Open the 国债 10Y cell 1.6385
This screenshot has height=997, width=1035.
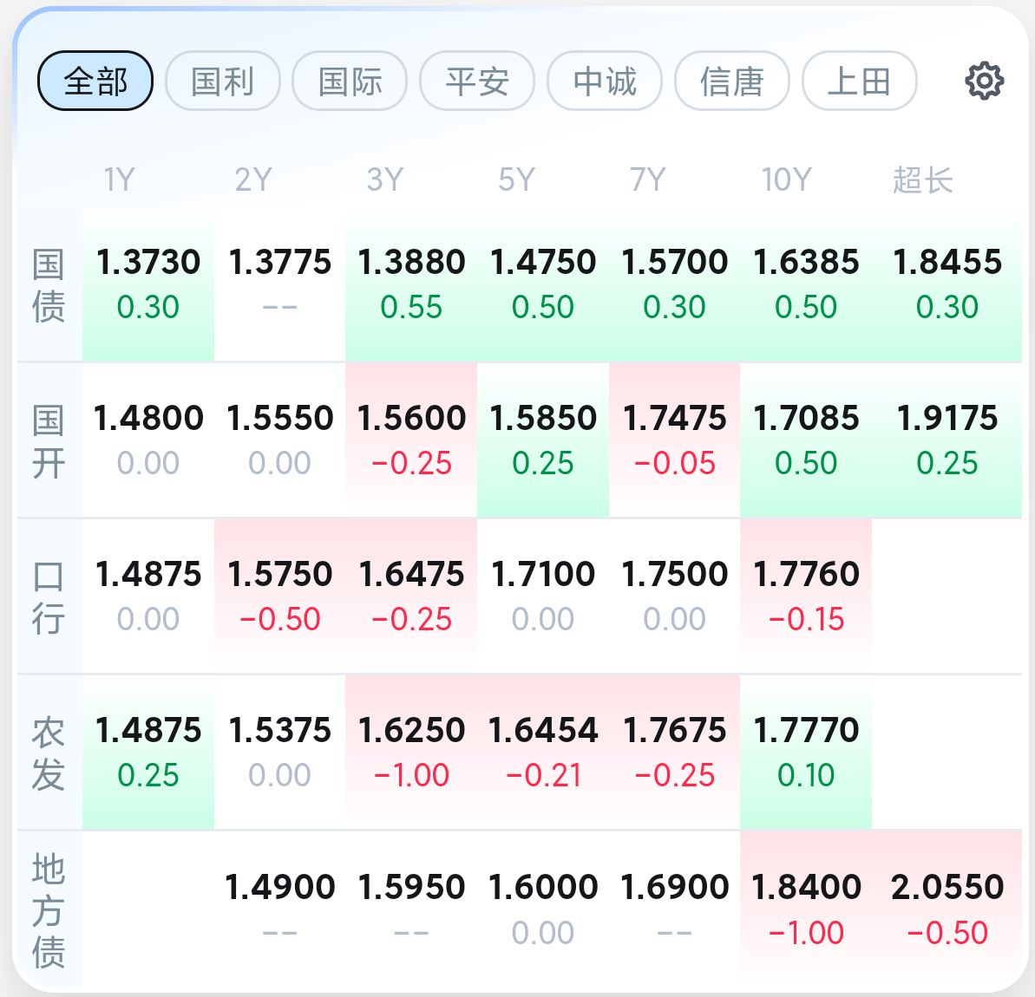click(806, 284)
